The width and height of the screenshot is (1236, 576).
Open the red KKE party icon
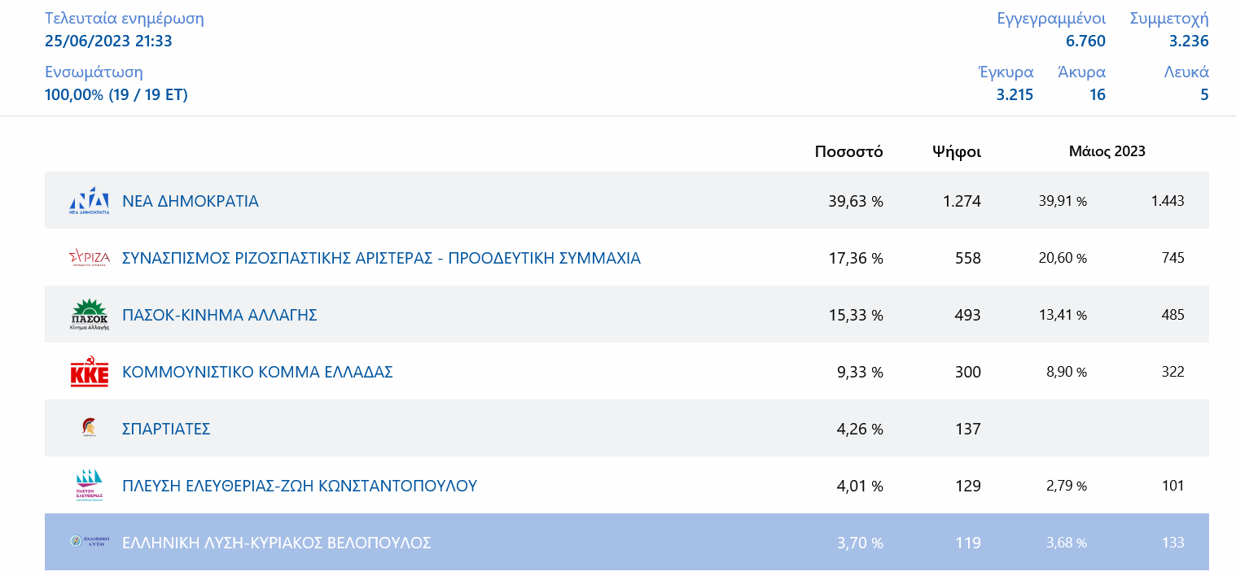pyautogui.click(x=90, y=372)
